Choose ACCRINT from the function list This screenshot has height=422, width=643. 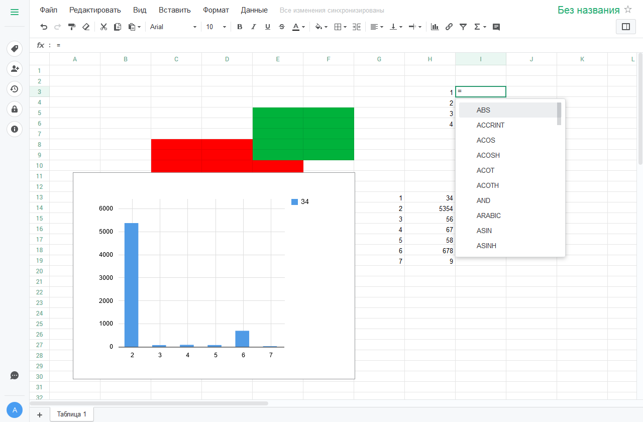click(x=508, y=125)
